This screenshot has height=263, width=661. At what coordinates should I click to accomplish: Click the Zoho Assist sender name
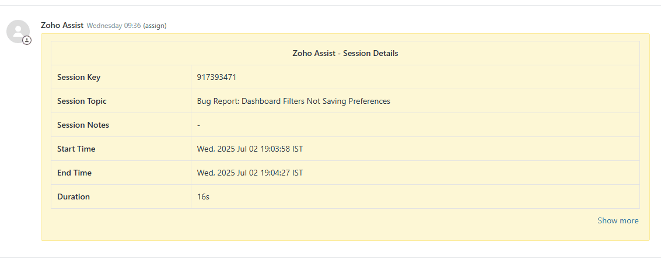62,25
